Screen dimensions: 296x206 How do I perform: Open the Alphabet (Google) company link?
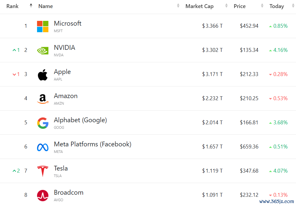[80, 120]
